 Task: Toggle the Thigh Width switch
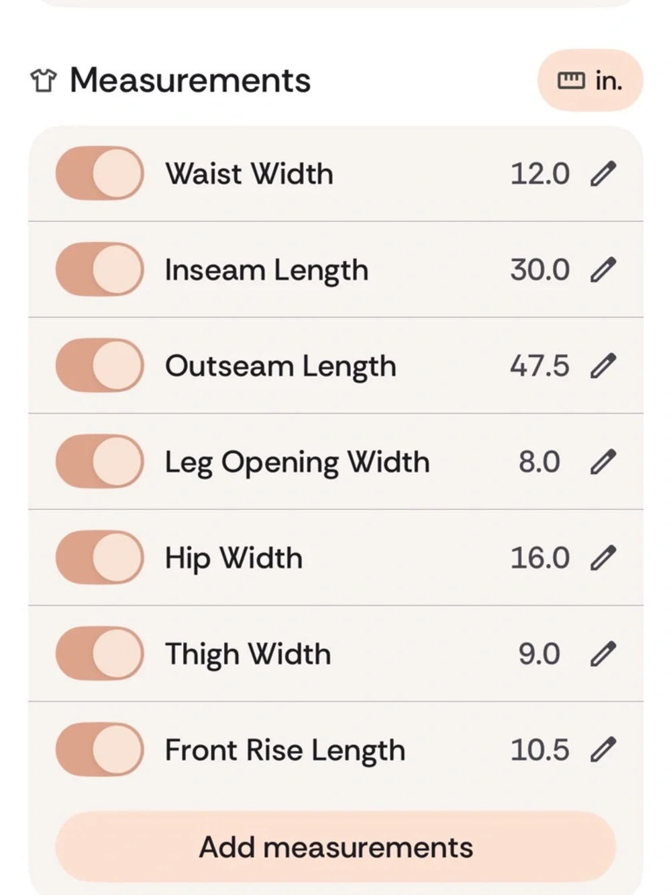[x=100, y=653]
